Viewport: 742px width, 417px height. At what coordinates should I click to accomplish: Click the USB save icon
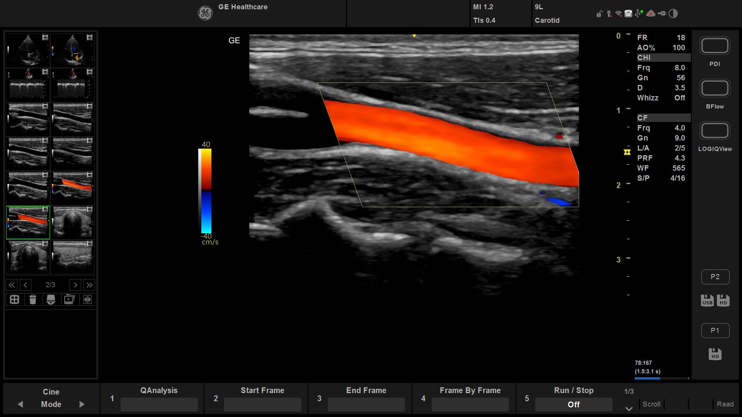[707, 300]
